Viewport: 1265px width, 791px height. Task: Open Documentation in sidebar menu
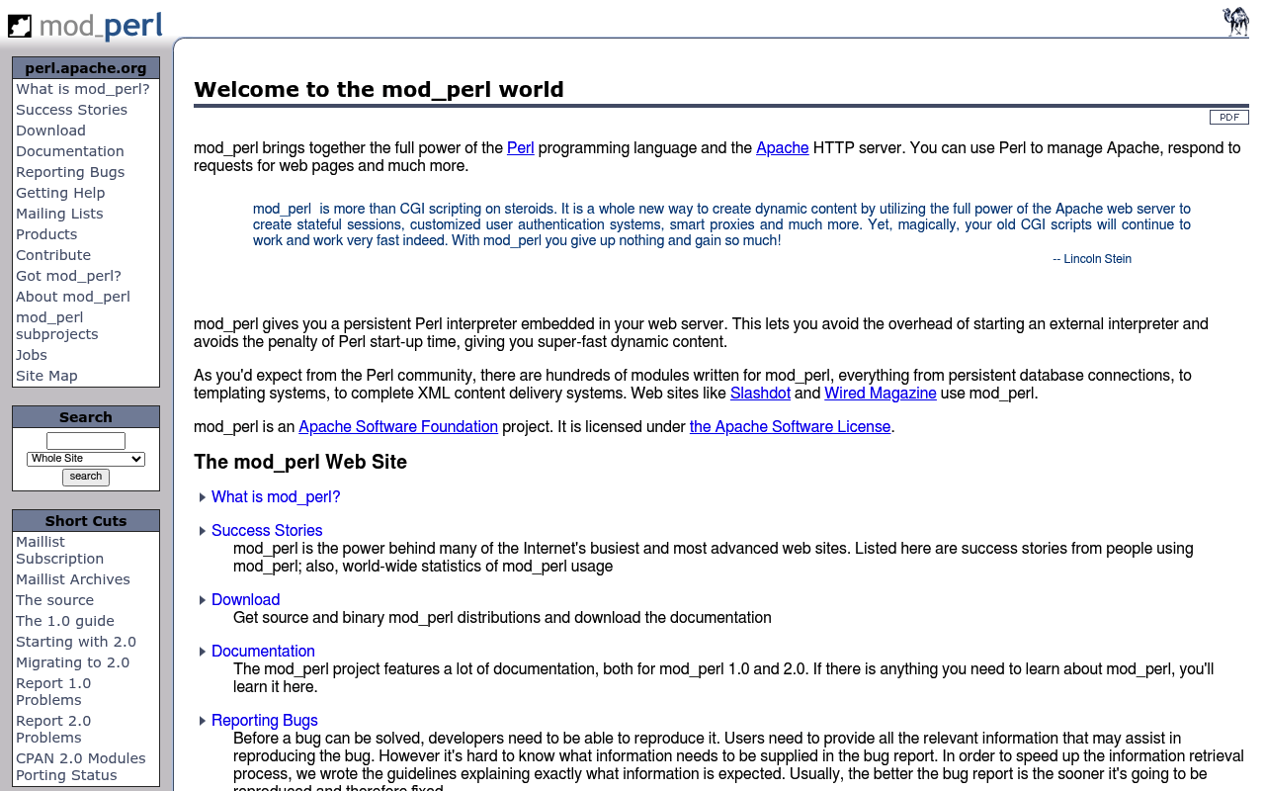tap(70, 151)
